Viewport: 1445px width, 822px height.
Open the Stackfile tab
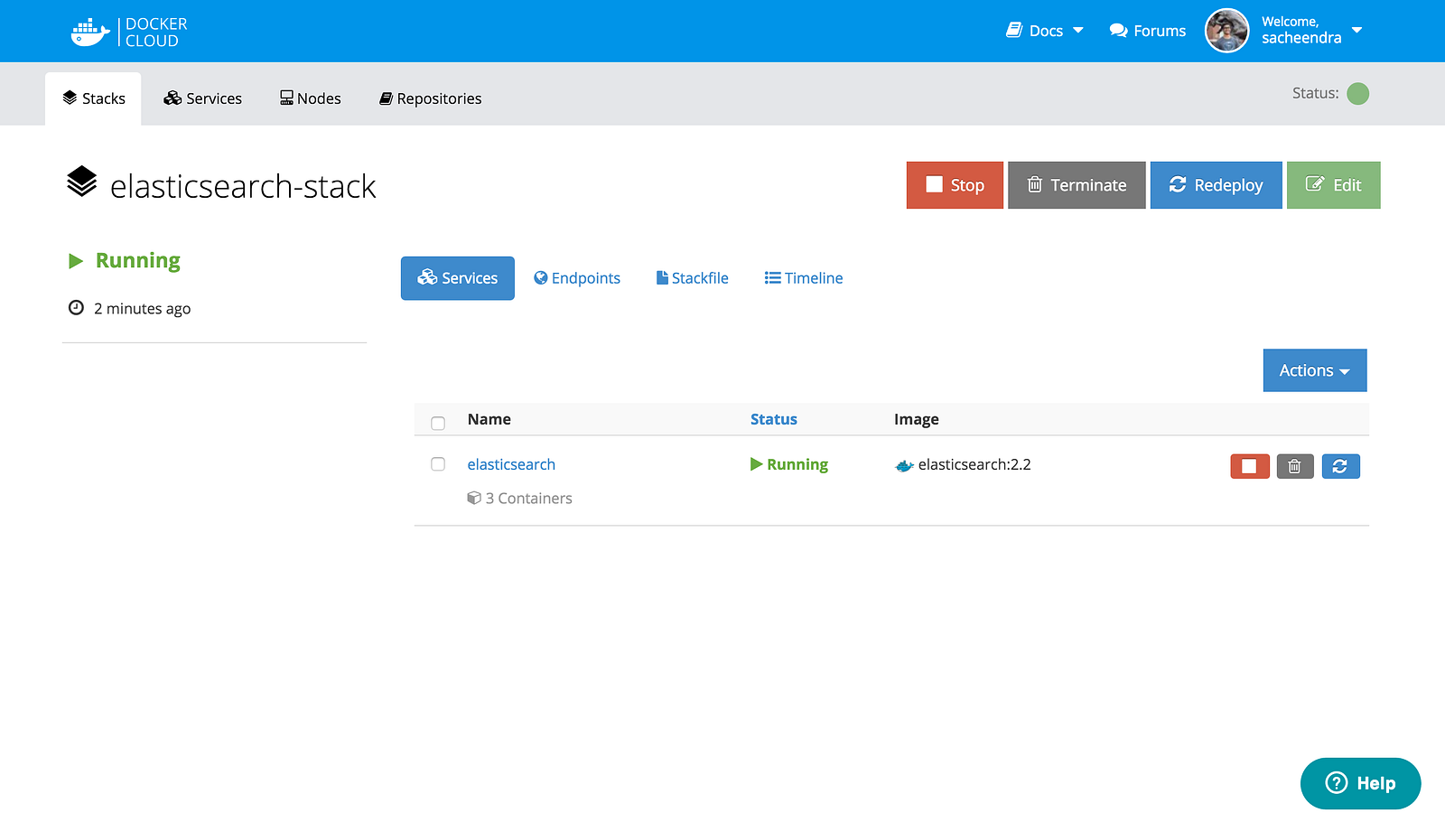click(693, 278)
